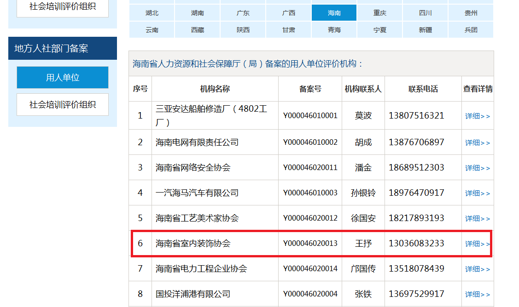Click phone number 13807516321
This screenshot has width=519, height=307.
(x=416, y=115)
